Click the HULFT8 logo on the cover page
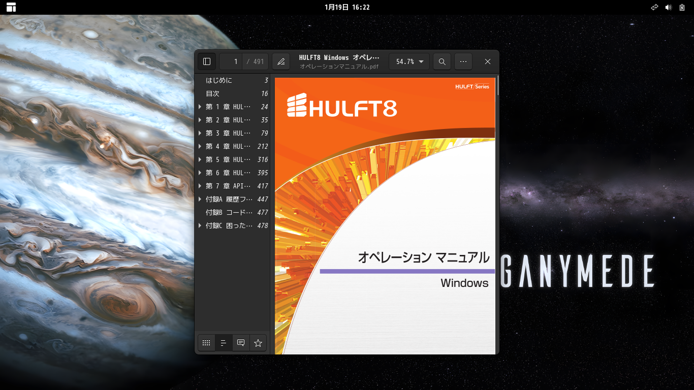Screen dimensions: 694x390 pyautogui.click(x=342, y=105)
